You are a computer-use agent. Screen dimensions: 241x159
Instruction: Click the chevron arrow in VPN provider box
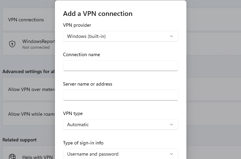pos(172,36)
